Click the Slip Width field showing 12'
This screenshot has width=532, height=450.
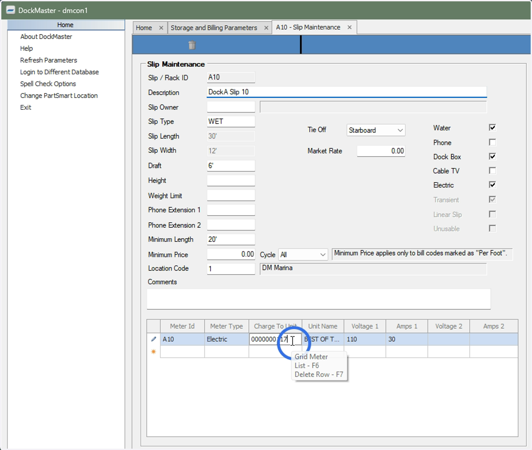pos(231,151)
